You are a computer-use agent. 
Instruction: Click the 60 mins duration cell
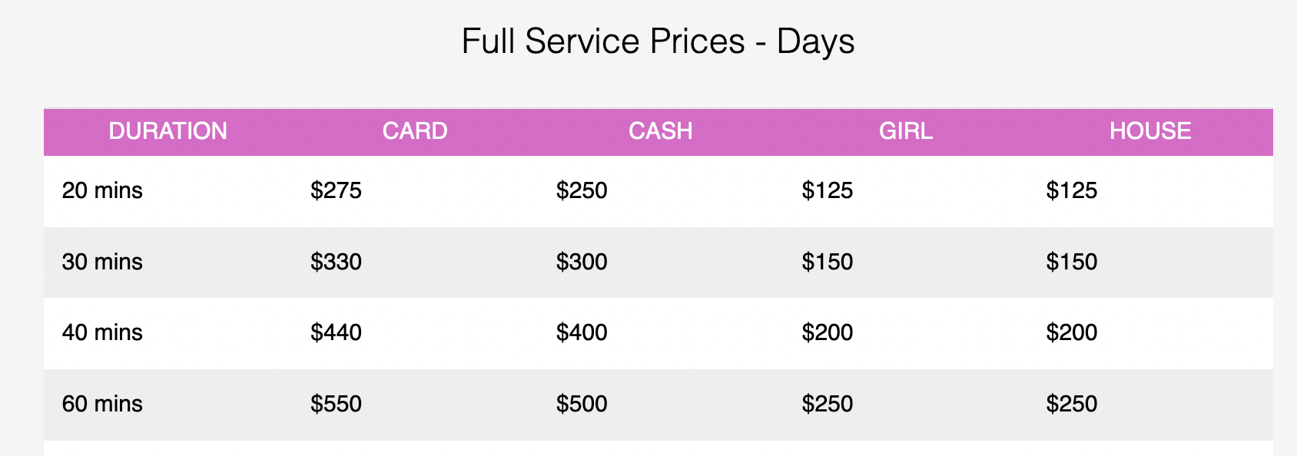coord(102,404)
